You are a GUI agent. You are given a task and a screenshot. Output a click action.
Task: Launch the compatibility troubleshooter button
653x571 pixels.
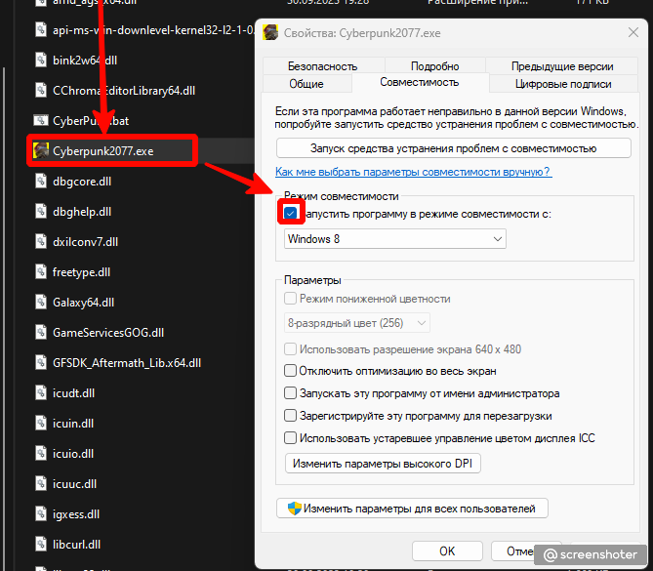(454, 148)
